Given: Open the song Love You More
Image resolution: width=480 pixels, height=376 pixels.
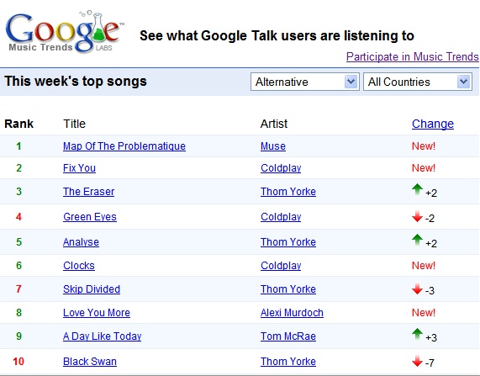Looking at the screenshot, I should click(x=97, y=313).
